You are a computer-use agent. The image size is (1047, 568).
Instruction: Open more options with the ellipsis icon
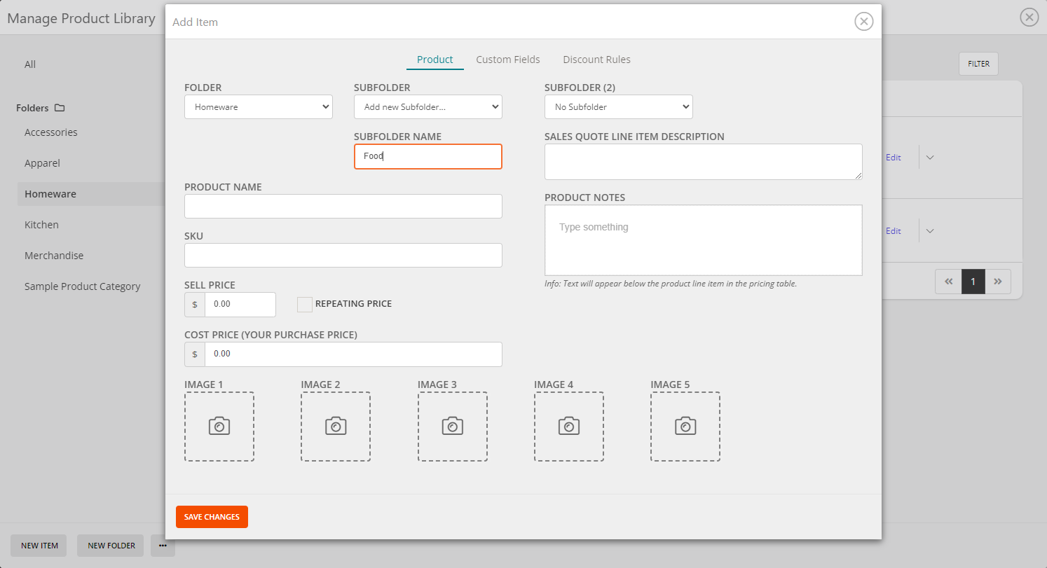click(163, 546)
